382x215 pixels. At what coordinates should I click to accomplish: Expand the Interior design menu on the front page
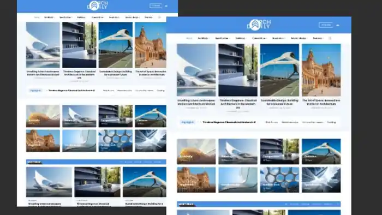299,38
